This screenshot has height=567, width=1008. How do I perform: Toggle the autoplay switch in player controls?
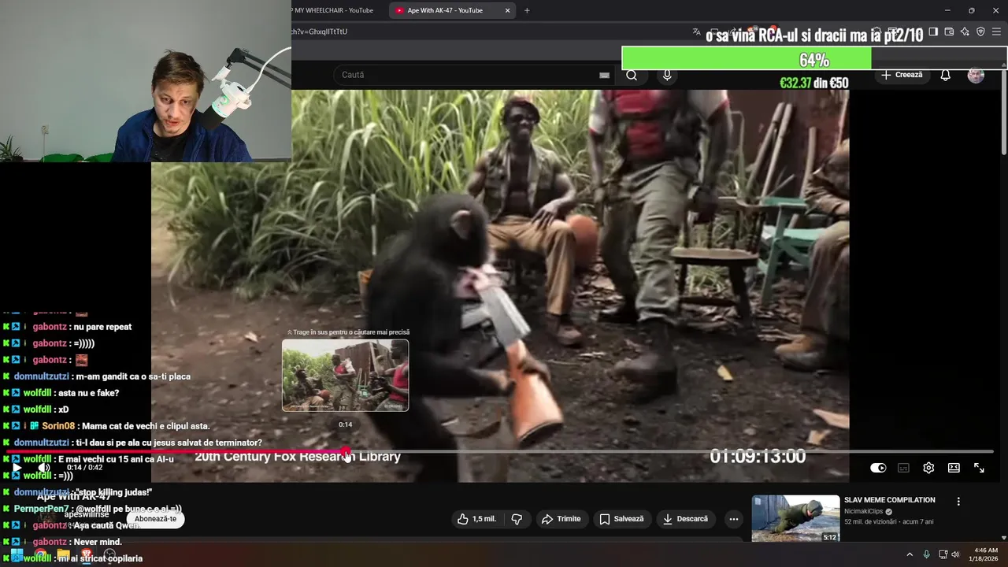[878, 468]
